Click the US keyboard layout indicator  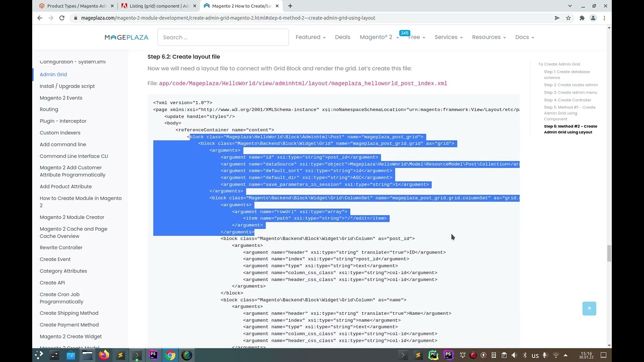pyautogui.click(x=535, y=355)
